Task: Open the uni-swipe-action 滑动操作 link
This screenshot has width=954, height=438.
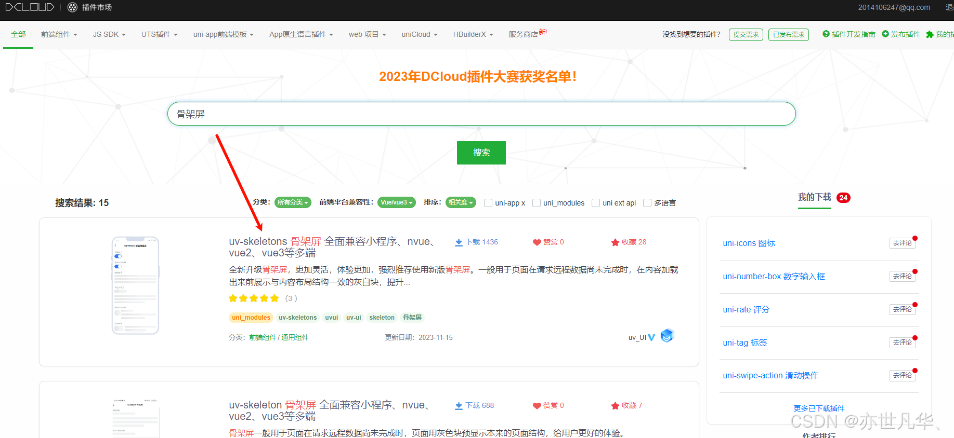Action: pos(770,375)
